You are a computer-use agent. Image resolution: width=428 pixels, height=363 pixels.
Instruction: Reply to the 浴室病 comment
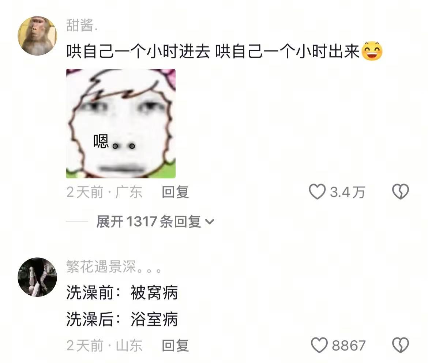pos(175,345)
